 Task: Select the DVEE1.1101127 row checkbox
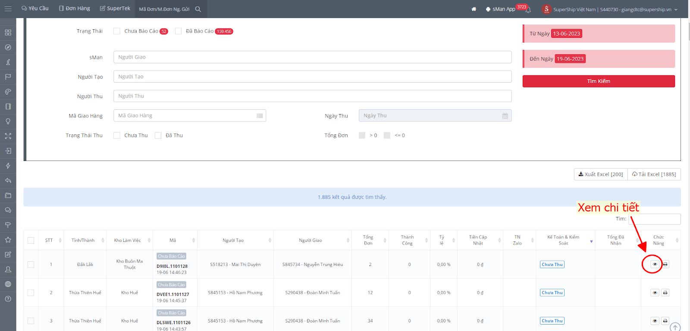(x=31, y=293)
